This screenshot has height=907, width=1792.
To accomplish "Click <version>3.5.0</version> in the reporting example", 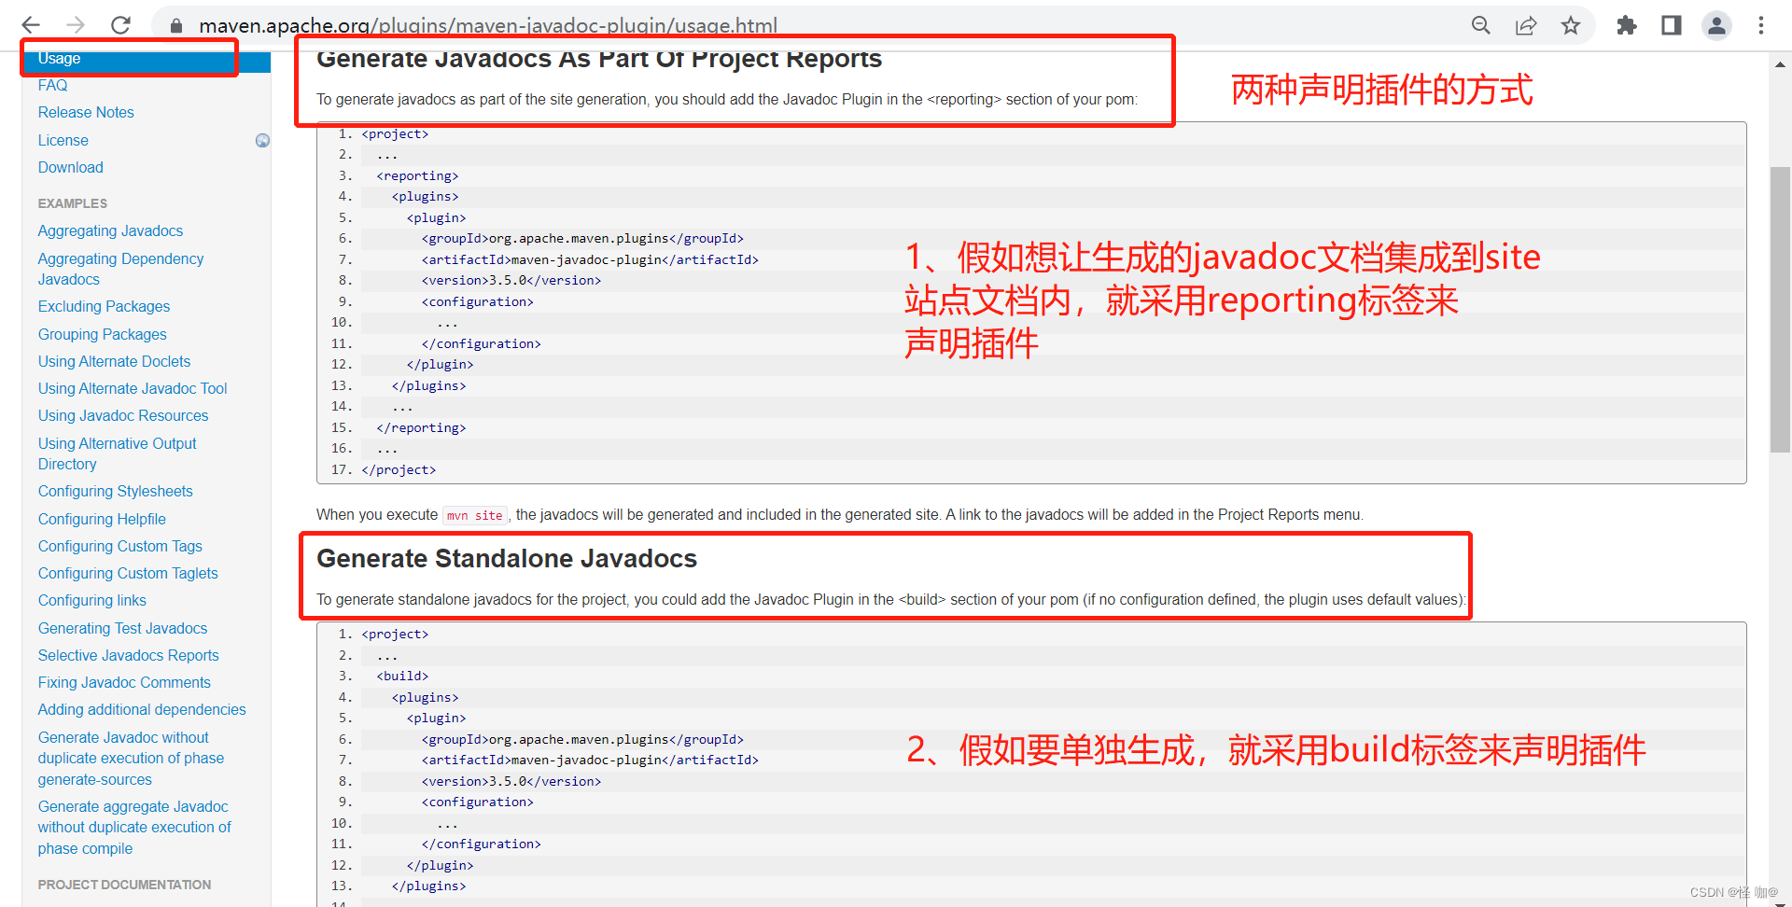I will coord(511,280).
